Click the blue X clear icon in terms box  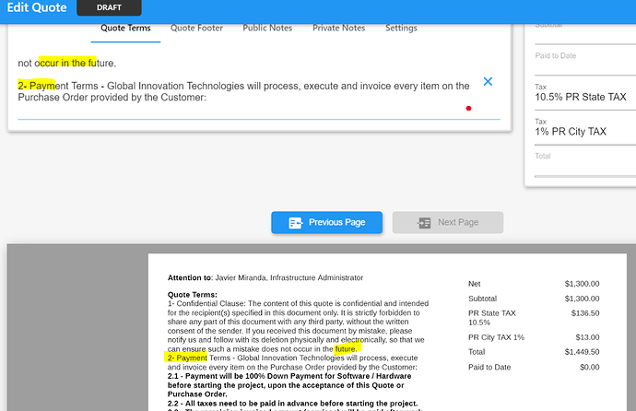coord(488,81)
